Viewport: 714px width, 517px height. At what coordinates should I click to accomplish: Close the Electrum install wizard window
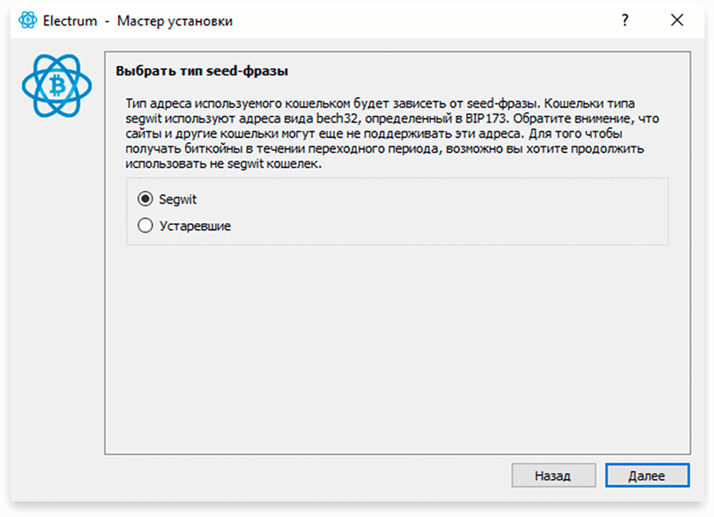(677, 20)
